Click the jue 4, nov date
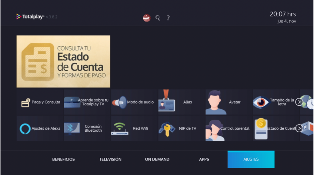Screen dimensions: 314x175 (x=286, y=21)
